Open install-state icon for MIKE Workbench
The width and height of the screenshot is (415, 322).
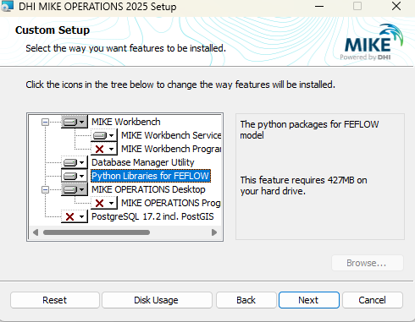pyautogui.click(x=75, y=122)
